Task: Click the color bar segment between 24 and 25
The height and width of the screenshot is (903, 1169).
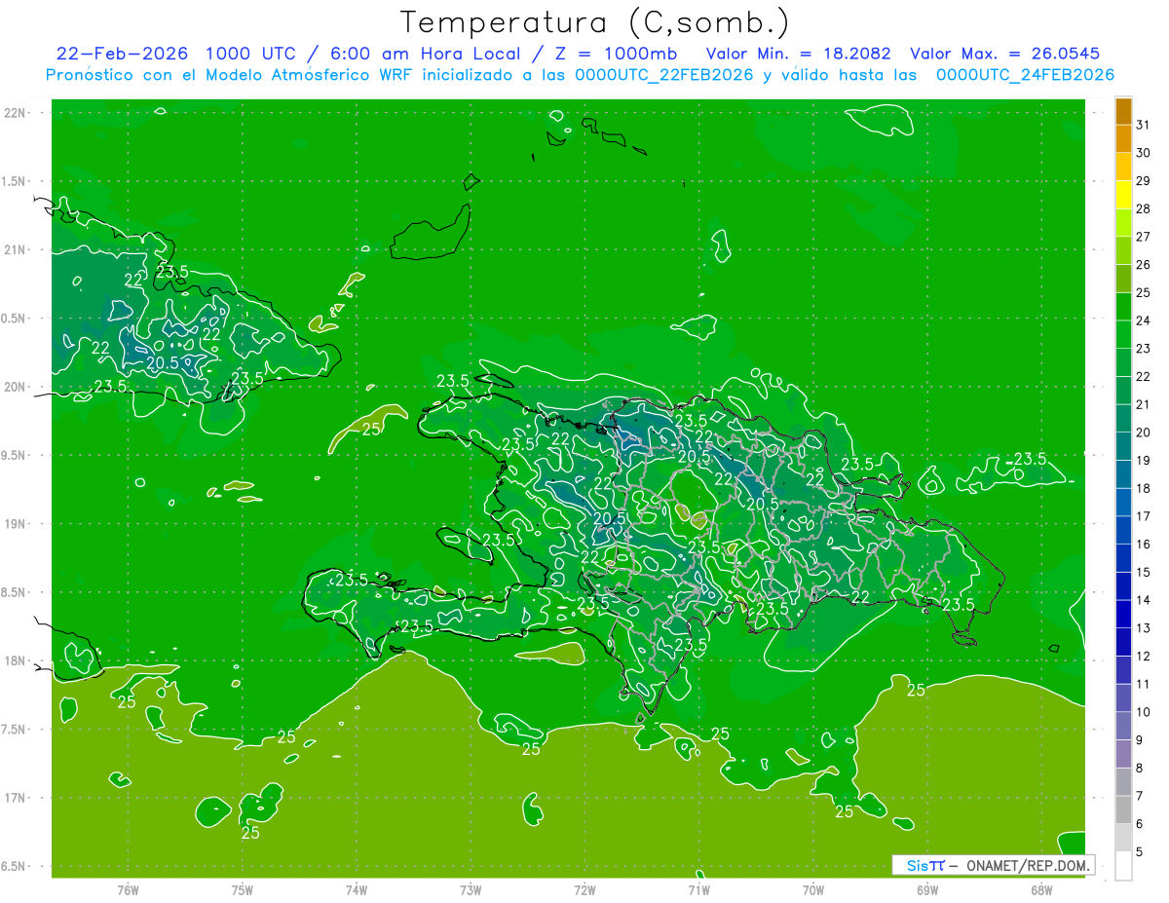Action: 1123,306
